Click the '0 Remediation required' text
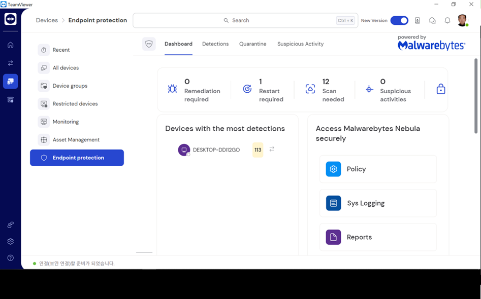The height and width of the screenshot is (299, 481). click(x=202, y=90)
